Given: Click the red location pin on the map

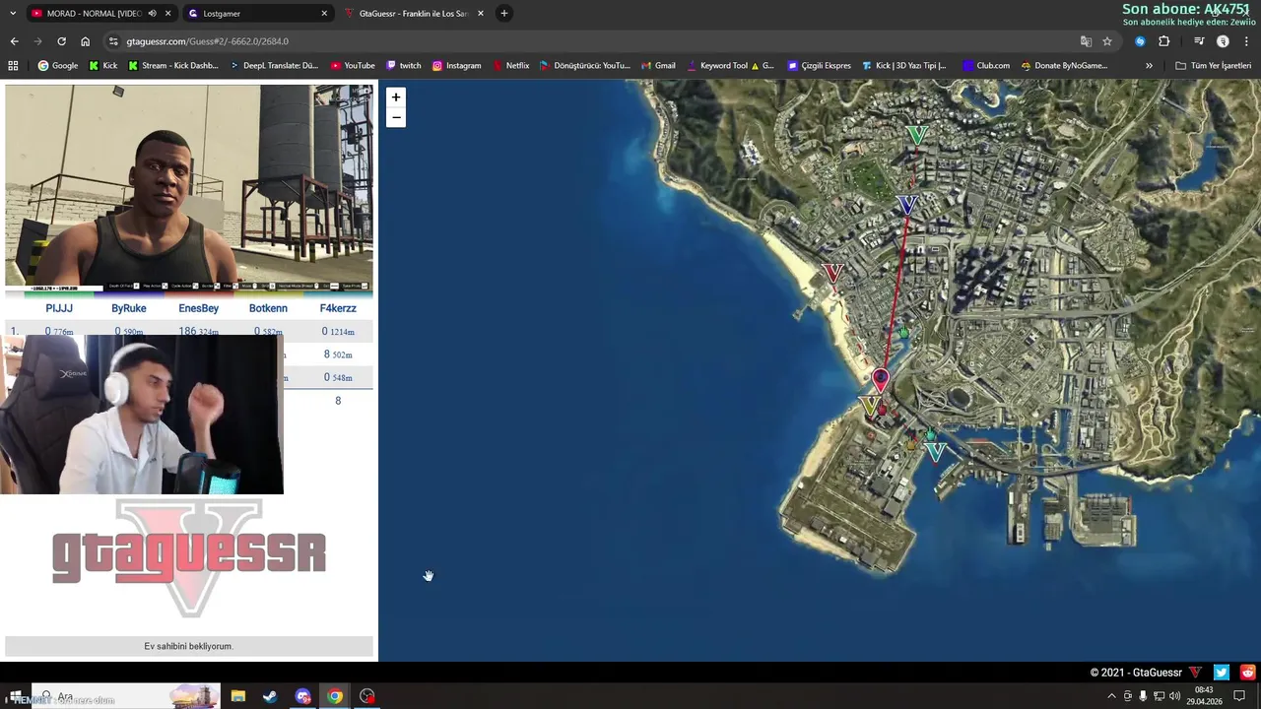Looking at the screenshot, I should (x=881, y=379).
